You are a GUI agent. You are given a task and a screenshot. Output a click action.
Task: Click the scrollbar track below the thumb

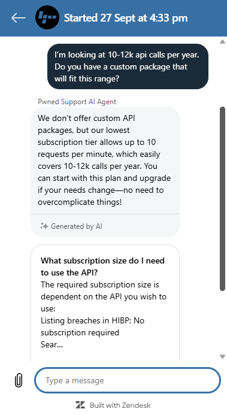pos(222,323)
